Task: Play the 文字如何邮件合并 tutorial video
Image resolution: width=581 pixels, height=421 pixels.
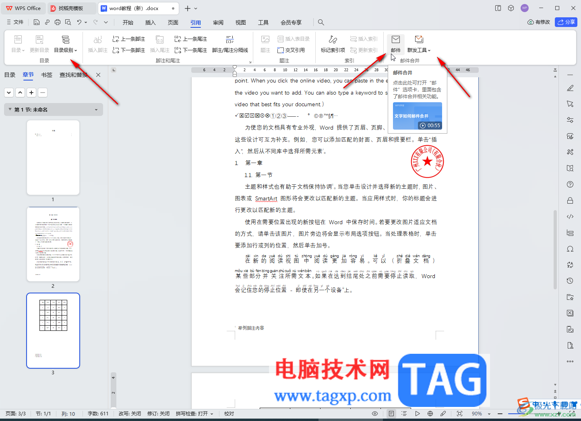Action: click(418, 116)
